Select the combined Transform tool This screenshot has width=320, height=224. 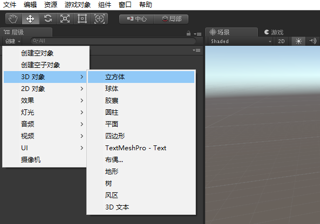99,19
